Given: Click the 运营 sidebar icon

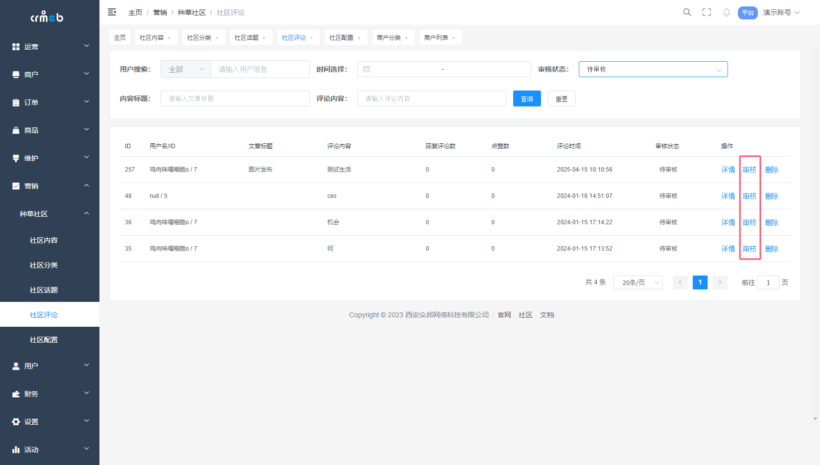Looking at the screenshot, I should click(x=16, y=47).
